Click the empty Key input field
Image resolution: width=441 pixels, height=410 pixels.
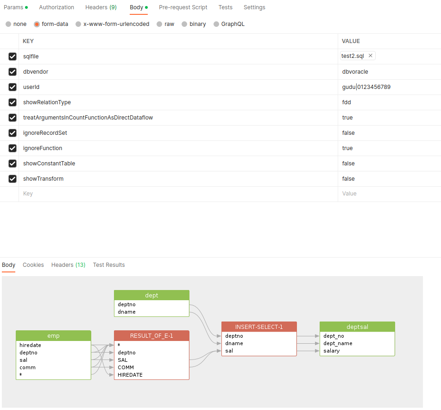click(x=178, y=194)
